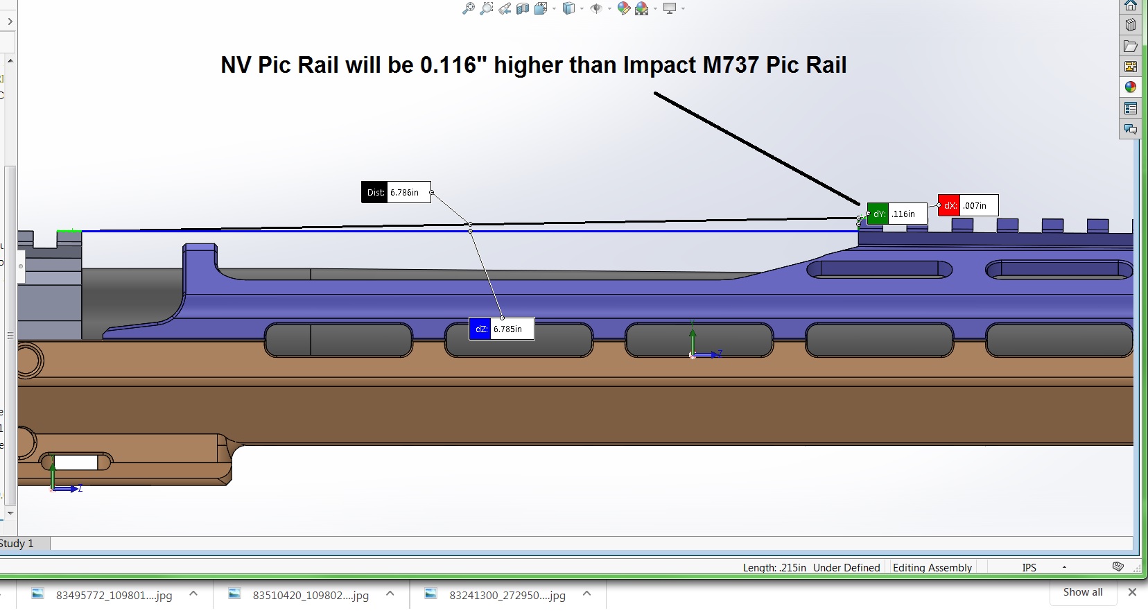Click the Apply Scene icon

[x=642, y=8]
